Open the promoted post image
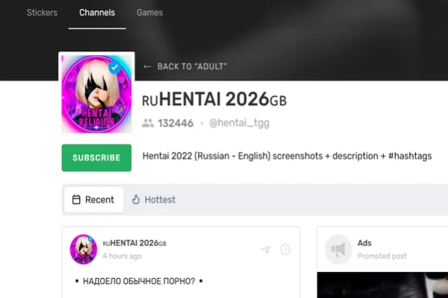The height and width of the screenshot is (298, 448). point(382,285)
